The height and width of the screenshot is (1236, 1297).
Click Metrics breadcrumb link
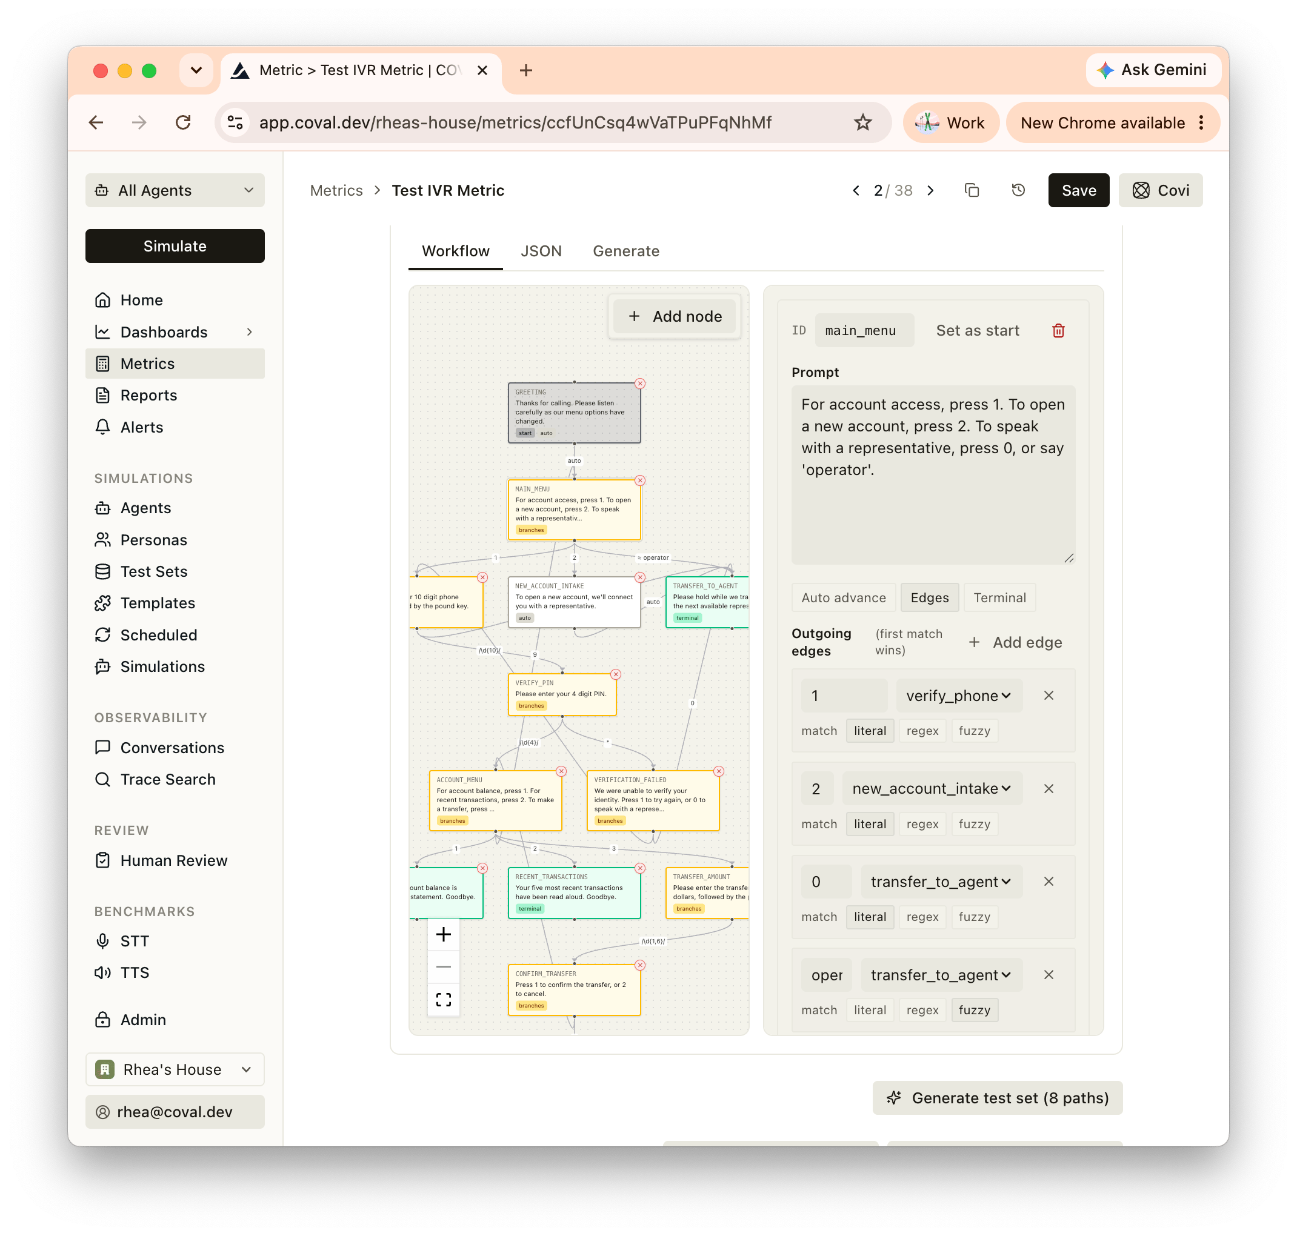tap(336, 190)
